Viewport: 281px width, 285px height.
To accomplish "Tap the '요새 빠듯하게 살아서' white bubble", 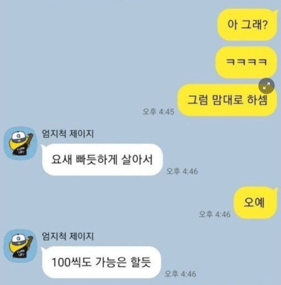I will point(102,160).
